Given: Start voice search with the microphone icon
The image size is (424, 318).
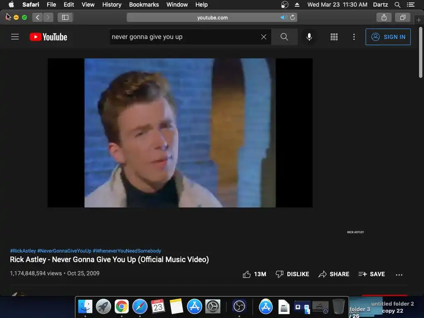Looking at the screenshot, I should (309, 37).
